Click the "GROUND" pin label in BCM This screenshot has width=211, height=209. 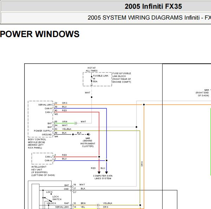(x=47, y=134)
